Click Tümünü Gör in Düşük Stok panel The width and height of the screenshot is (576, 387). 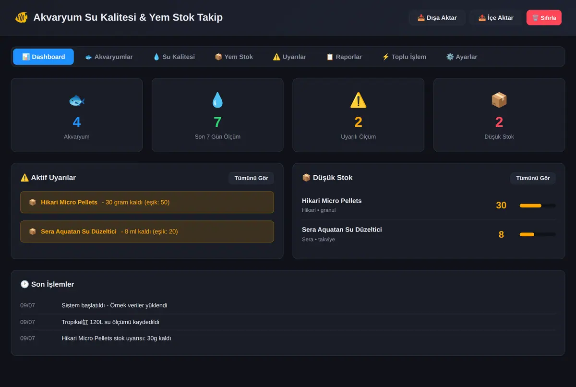click(533, 178)
